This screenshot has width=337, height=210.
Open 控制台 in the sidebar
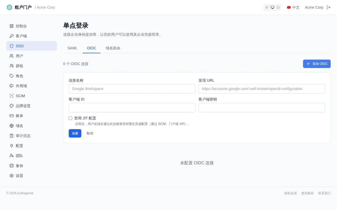pos(32,26)
